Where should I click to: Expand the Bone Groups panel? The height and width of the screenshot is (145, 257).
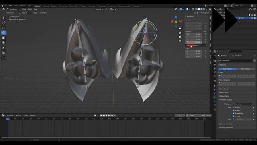click(224, 89)
